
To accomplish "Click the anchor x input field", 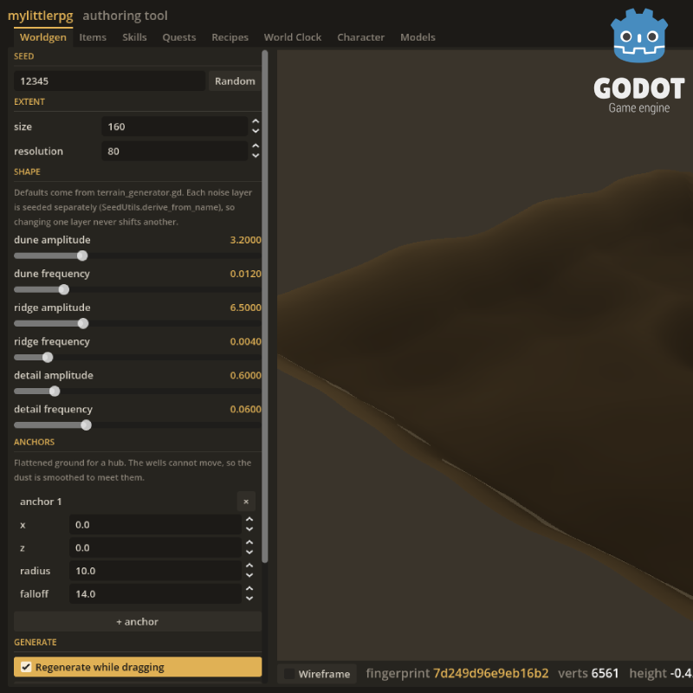I will coord(155,525).
